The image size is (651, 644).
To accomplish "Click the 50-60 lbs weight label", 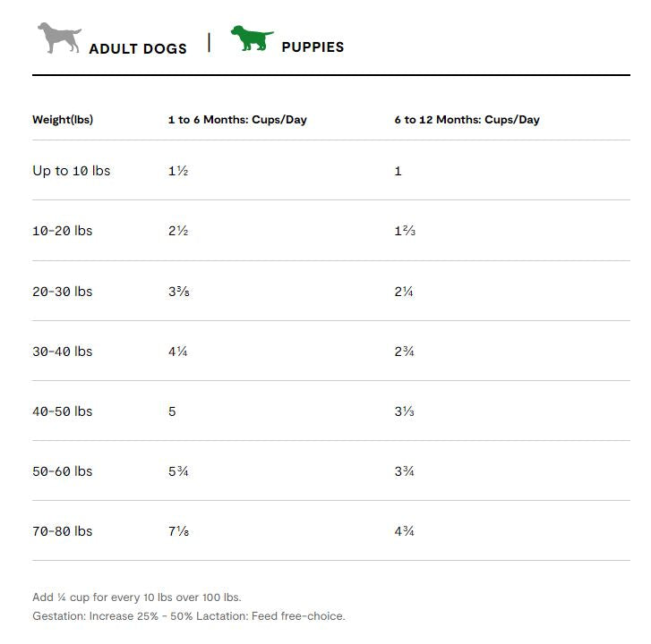I will (63, 471).
